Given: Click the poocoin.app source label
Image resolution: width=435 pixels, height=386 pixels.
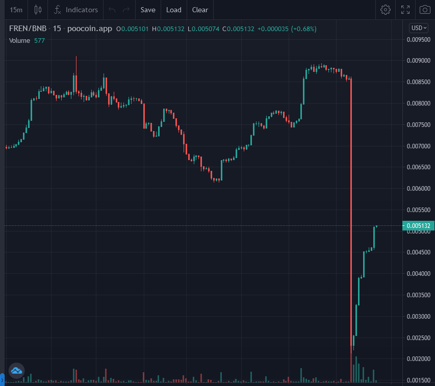Looking at the screenshot, I should tap(90, 29).
